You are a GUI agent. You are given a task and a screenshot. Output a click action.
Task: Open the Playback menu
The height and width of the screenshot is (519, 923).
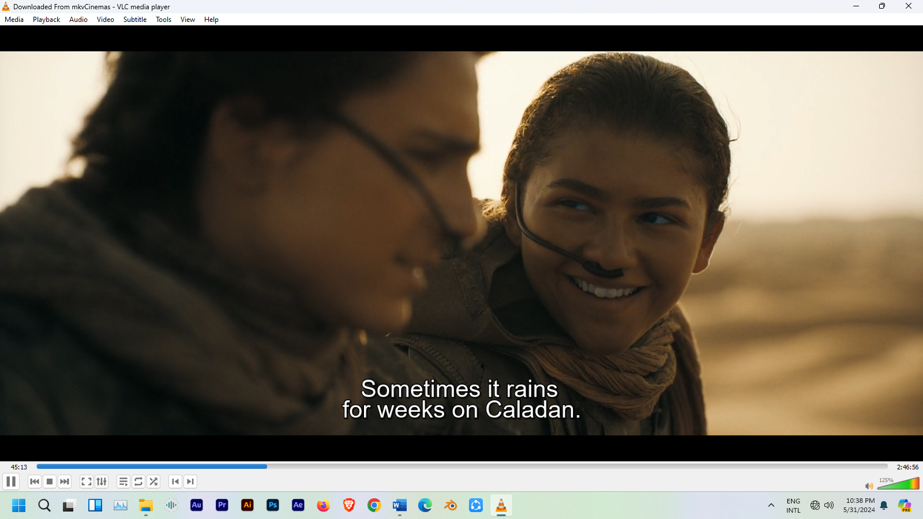pos(47,20)
